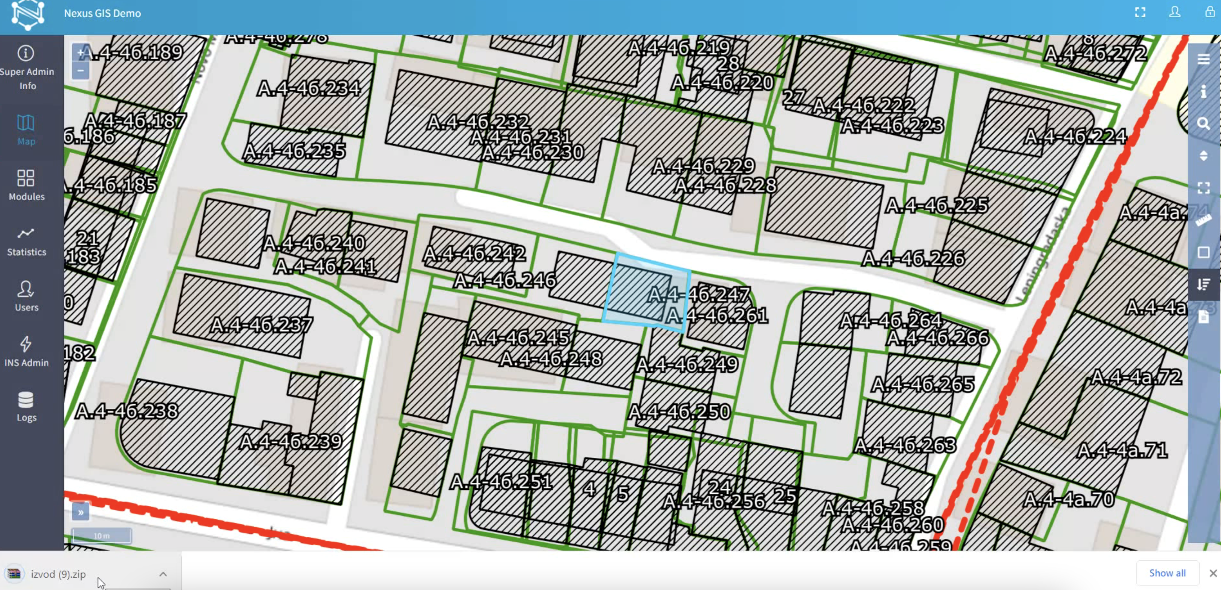Open the Users section
Image resolution: width=1221 pixels, height=590 pixels.
tap(26, 296)
